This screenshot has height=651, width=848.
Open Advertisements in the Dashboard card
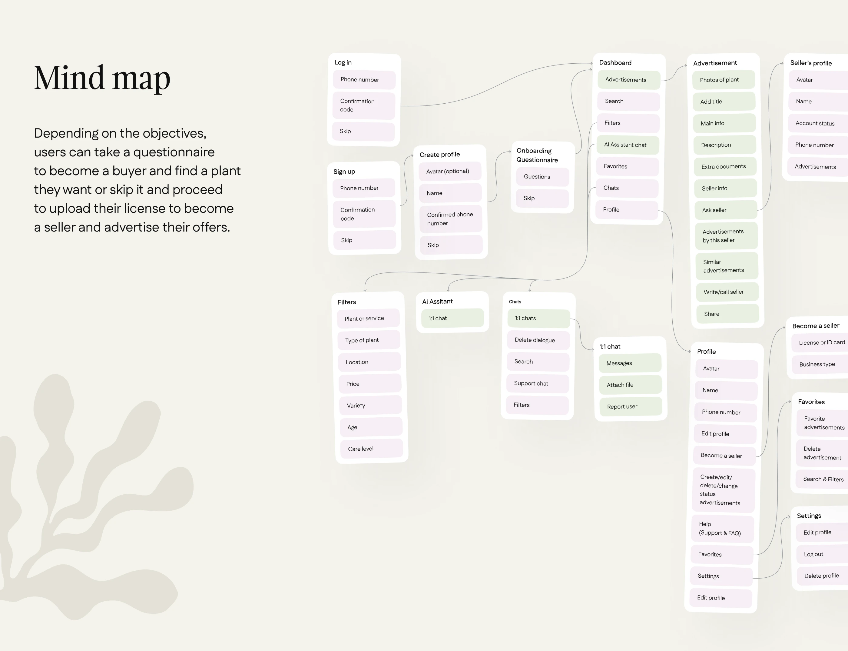pyautogui.click(x=628, y=80)
